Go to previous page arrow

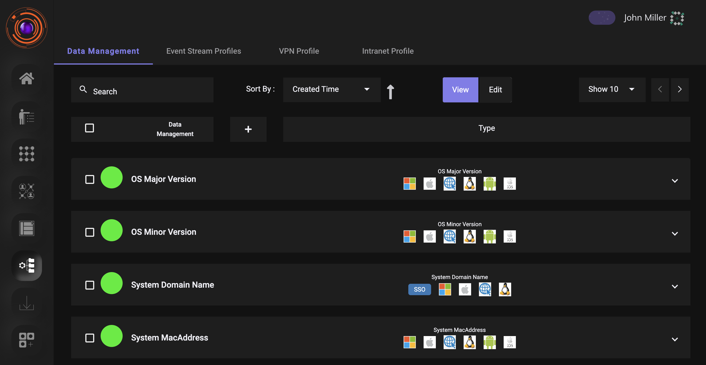(x=660, y=90)
